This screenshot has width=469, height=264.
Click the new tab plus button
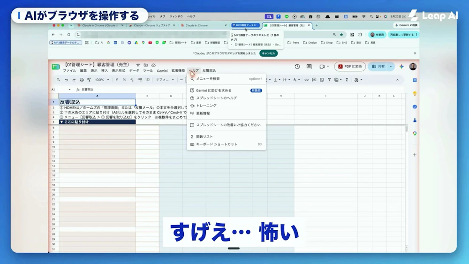pyautogui.click(x=317, y=25)
